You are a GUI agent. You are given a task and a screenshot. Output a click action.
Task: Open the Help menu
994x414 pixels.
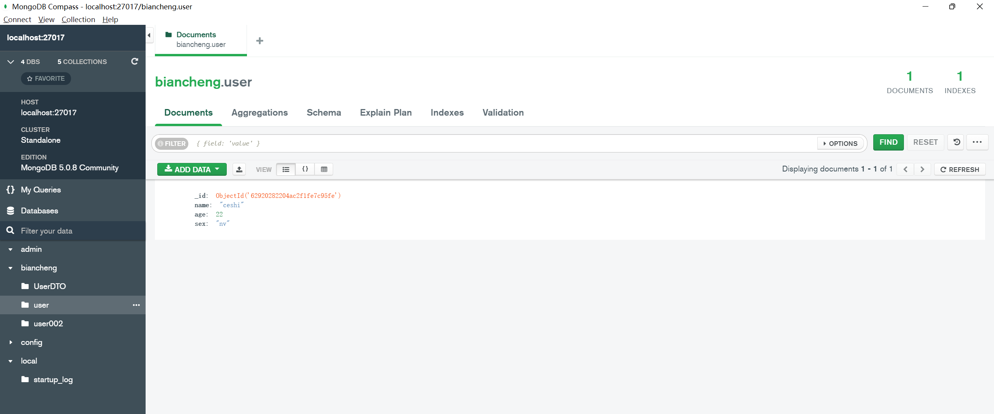(x=110, y=19)
